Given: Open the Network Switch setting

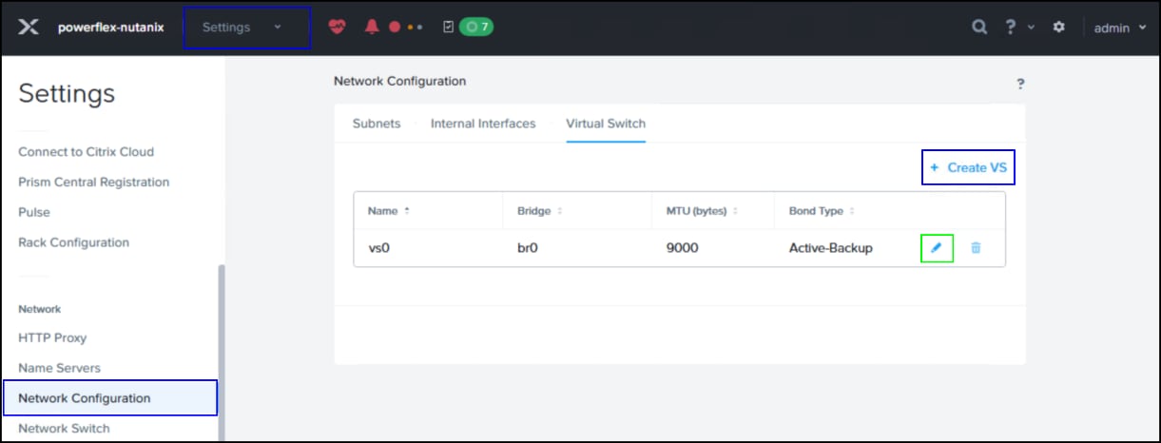Looking at the screenshot, I should coord(64,429).
